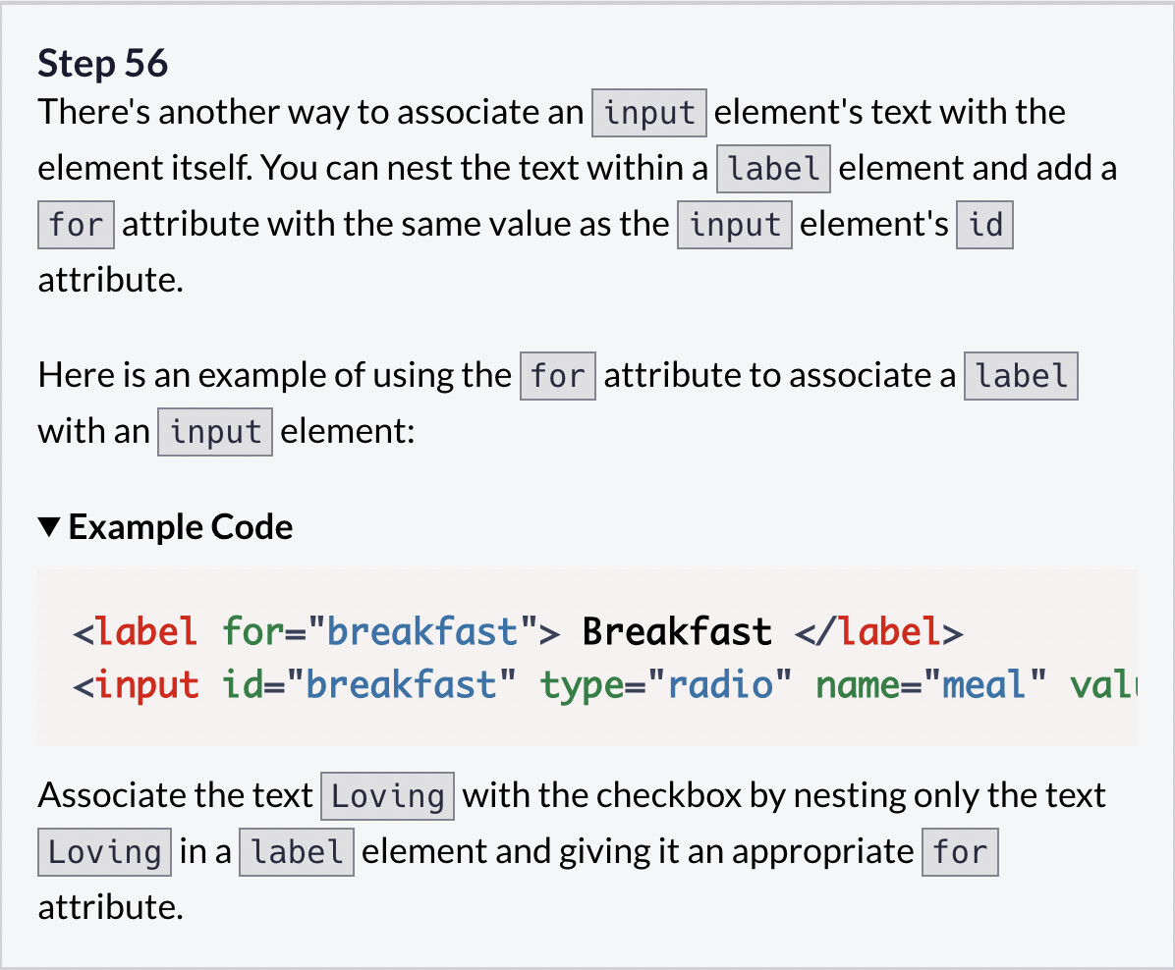This screenshot has height=970, width=1175.
Task: Click the "for" code tag before "attribute with the same value"
Action: click(76, 225)
